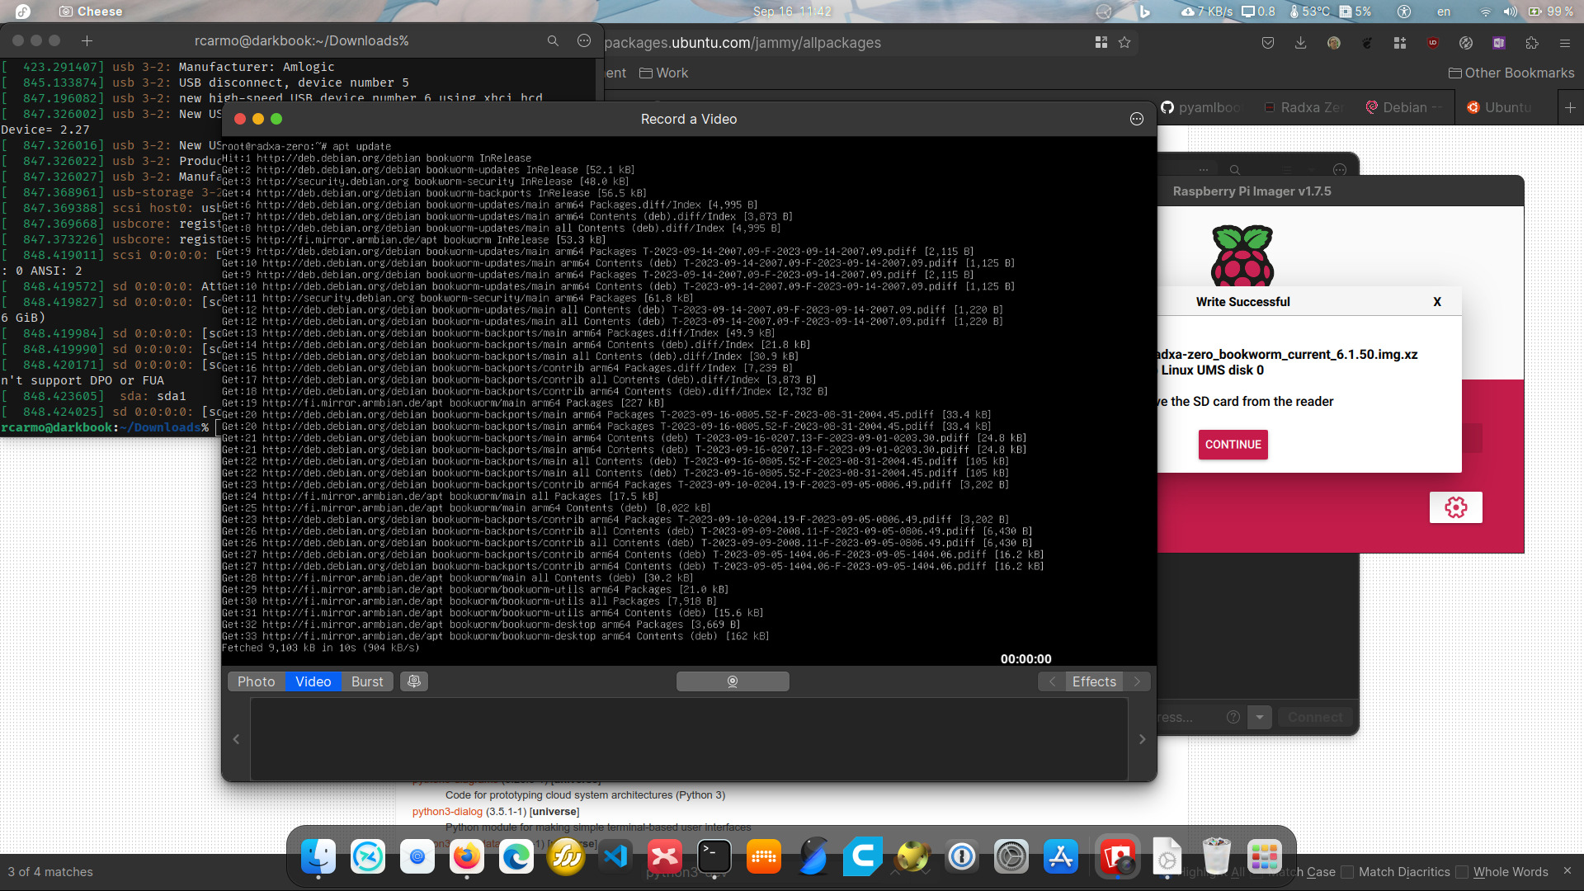The height and width of the screenshot is (891, 1584).
Task: Click the GNOME foot extension icon
Action: click(1367, 43)
